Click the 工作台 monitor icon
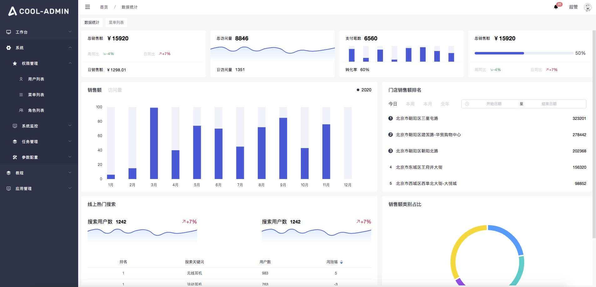Viewport: 596px width, 287px height. [x=8, y=32]
